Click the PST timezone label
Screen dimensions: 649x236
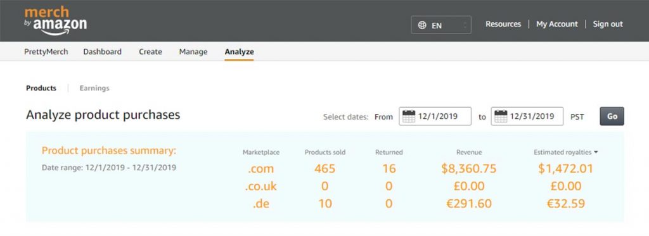[577, 117]
